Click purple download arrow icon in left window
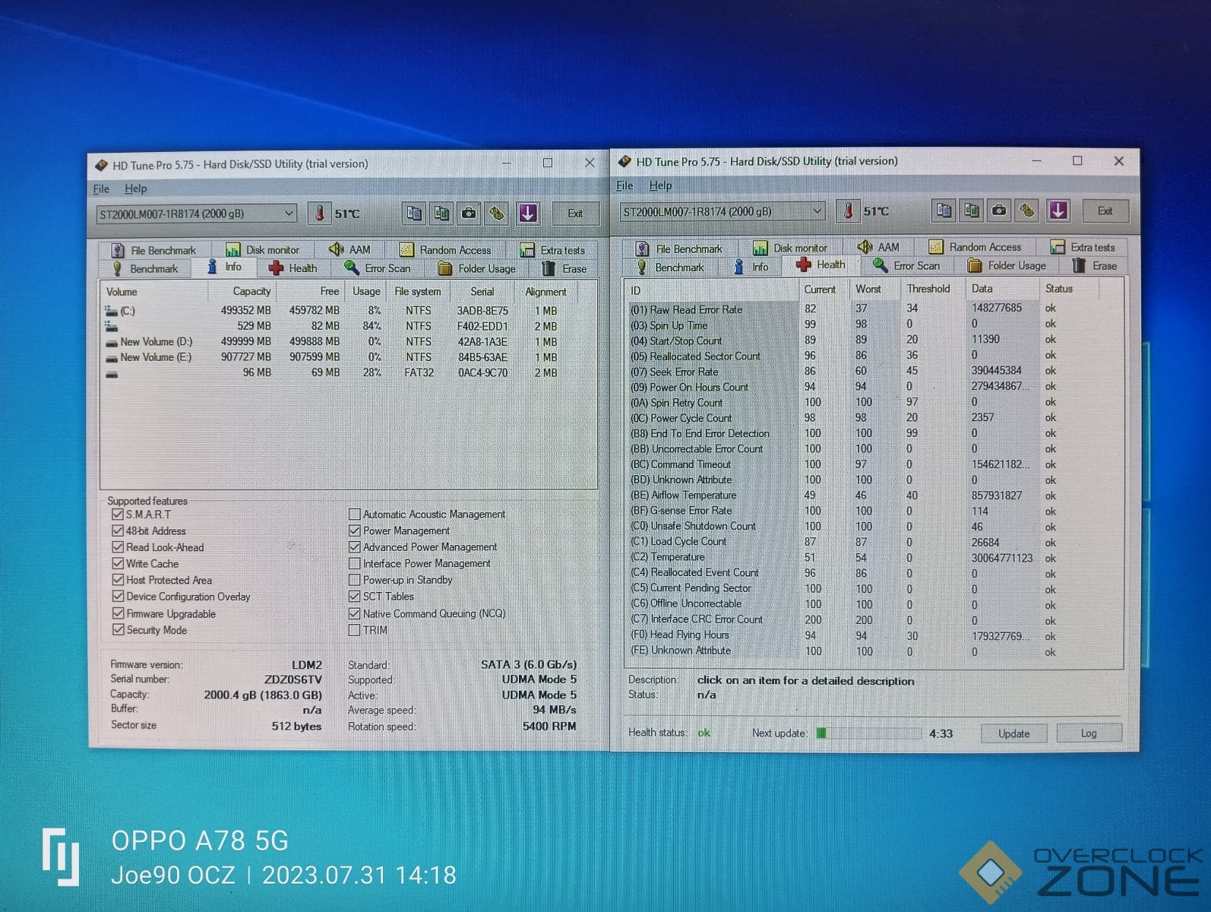This screenshot has width=1211, height=912. coord(528,214)
